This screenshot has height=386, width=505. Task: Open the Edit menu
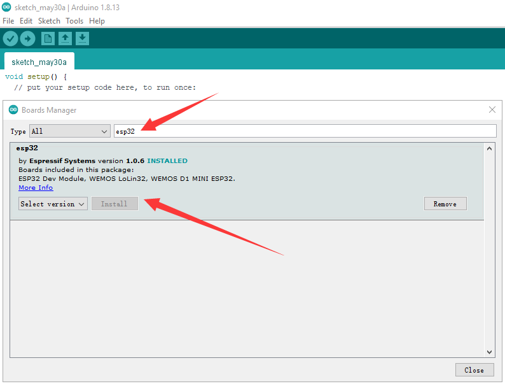pyautogui.click(x=26, y=21)
